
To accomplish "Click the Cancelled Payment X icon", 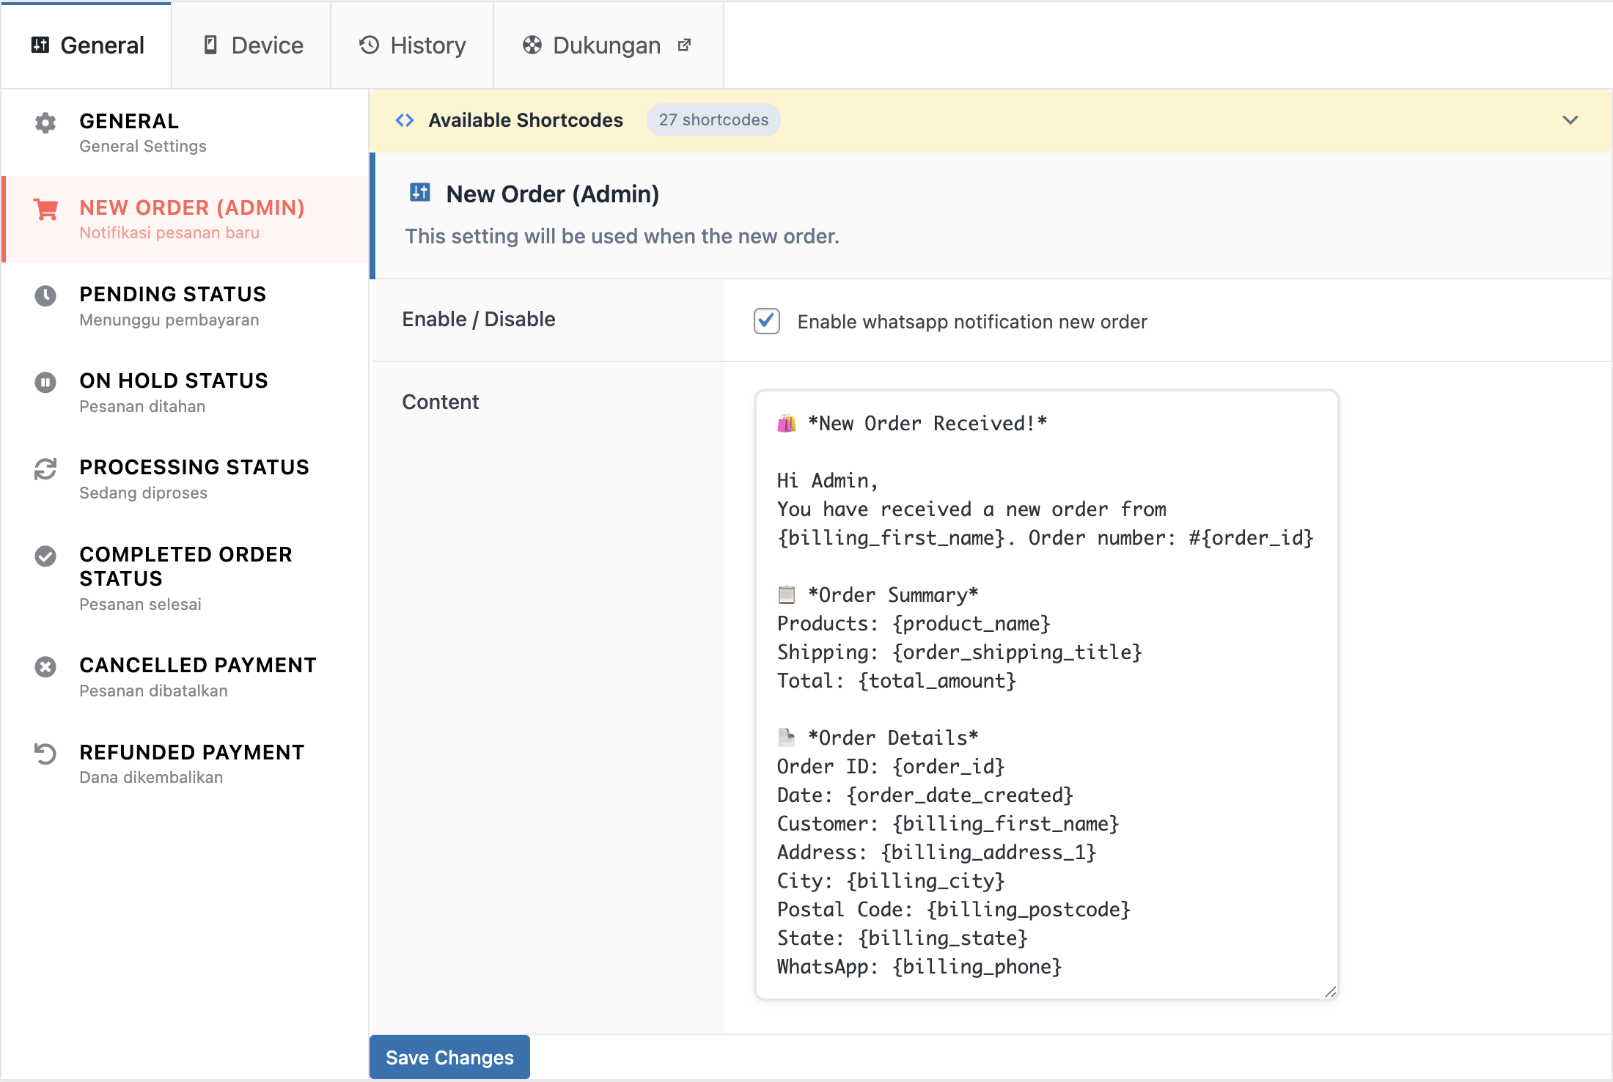I will tap(45, 667).
